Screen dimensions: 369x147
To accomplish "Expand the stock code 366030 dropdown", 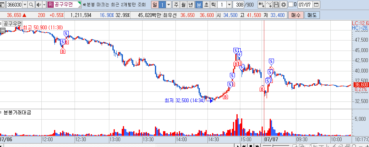I will tap(25, 5).
